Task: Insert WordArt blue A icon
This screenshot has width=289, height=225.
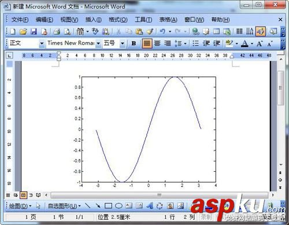Action: (150, 206)
